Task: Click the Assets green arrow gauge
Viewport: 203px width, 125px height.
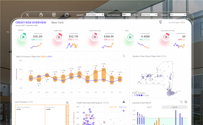Action: tap(23, 37)
